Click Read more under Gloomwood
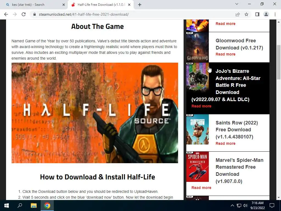Viewport: 281px width, 211px height. 226,54
